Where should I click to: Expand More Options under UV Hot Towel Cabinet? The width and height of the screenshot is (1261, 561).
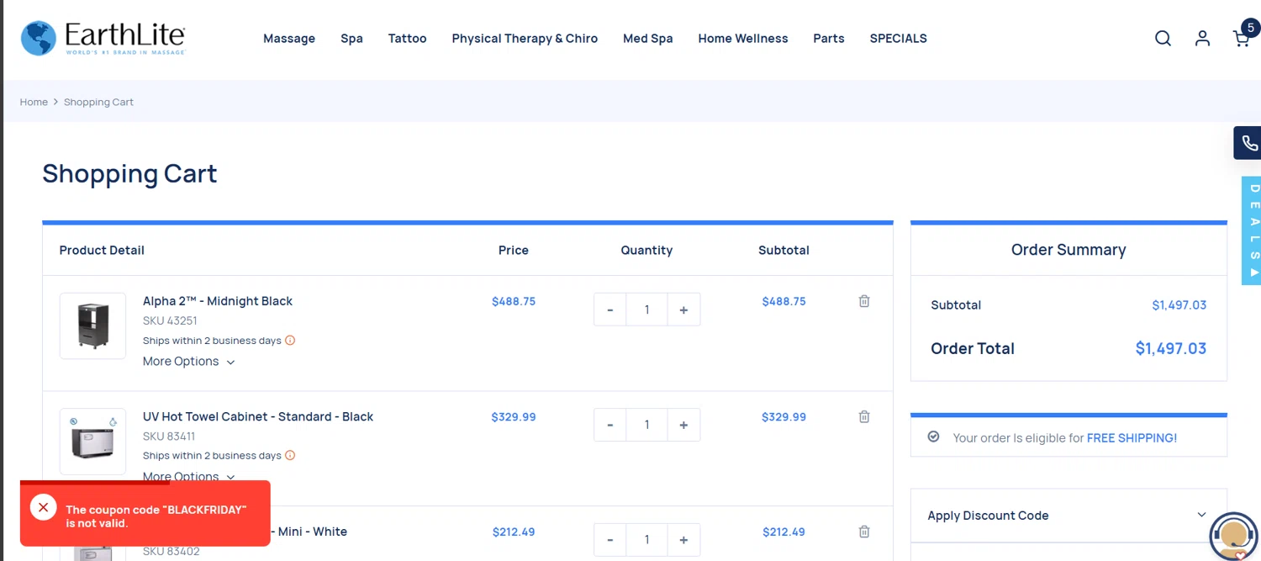coord(188,476)
